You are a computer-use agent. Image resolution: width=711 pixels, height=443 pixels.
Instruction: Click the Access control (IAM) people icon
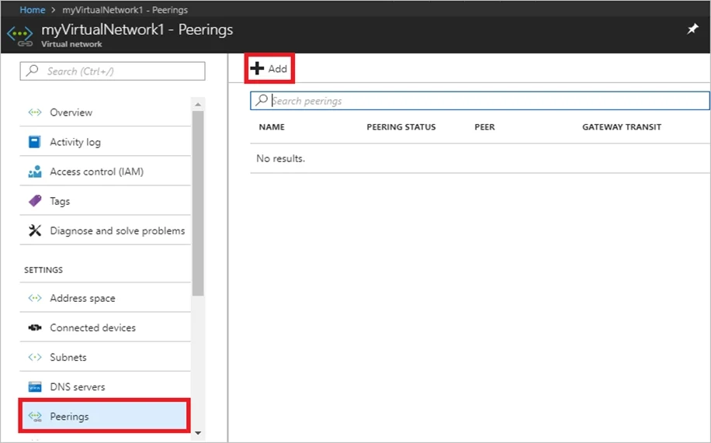35,171
